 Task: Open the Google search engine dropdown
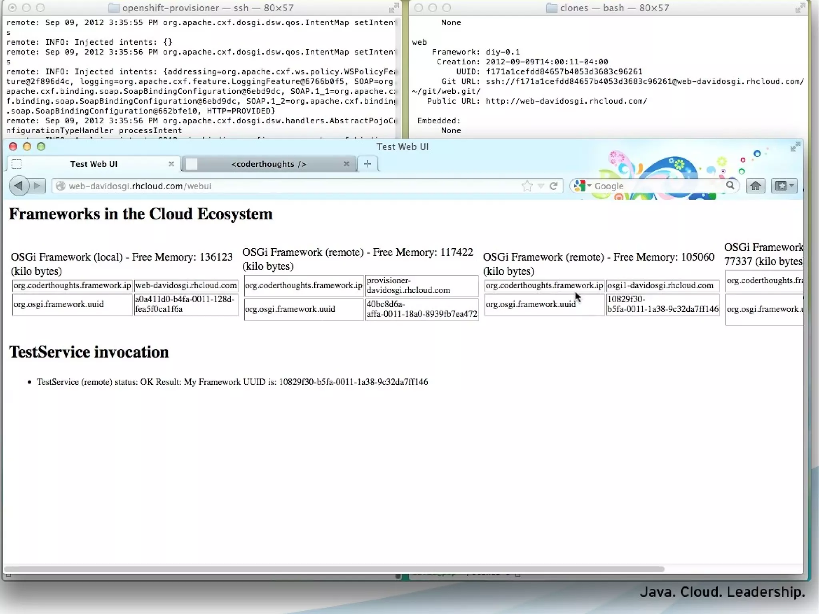[582, 186]
